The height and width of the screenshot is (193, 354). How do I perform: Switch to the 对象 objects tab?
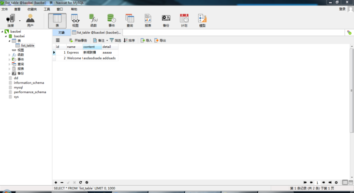point(61,33)
